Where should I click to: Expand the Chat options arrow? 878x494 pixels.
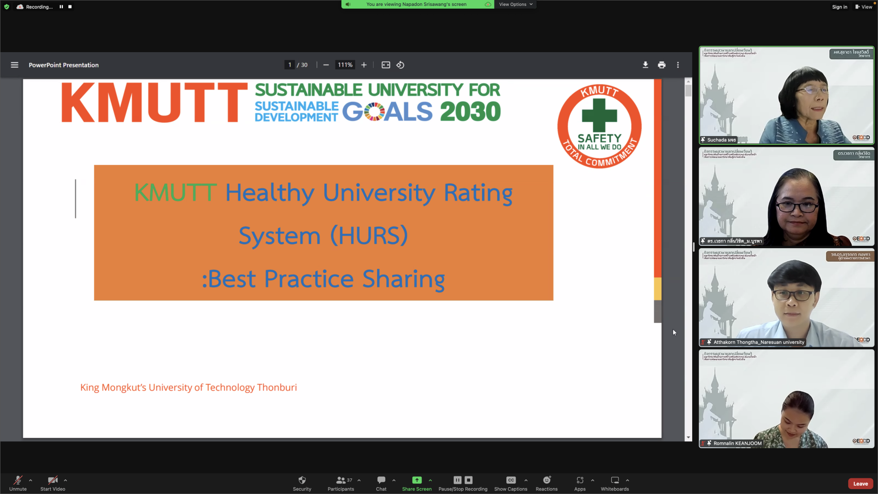(394, 480)
